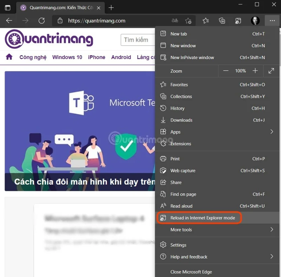Navigate back with the back arrow
Image resolution: width=281 pixels, height=277 pixels.
click(x=9, y=20)
